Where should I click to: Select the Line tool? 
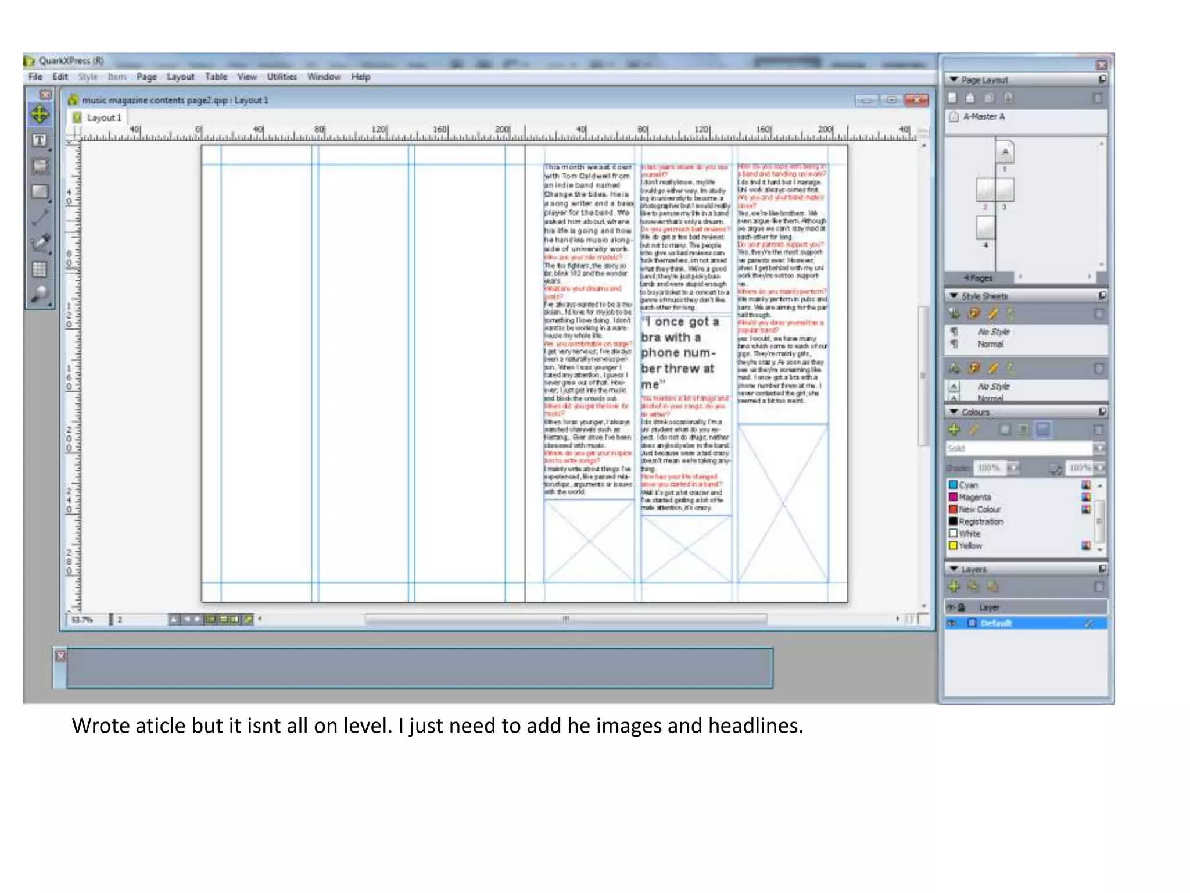(40, 217)
